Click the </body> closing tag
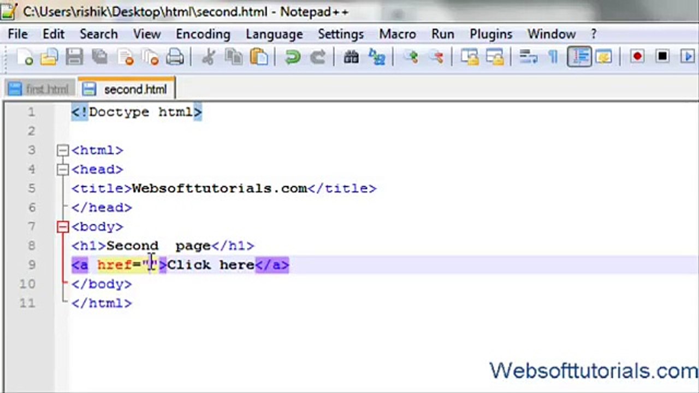 pos(102,284)
